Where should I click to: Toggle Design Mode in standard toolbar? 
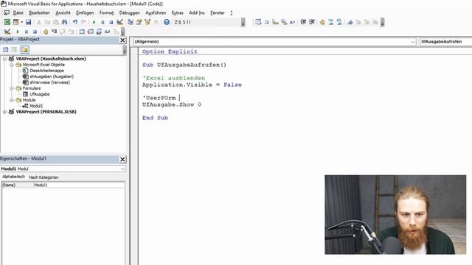(x=119, y=22)
